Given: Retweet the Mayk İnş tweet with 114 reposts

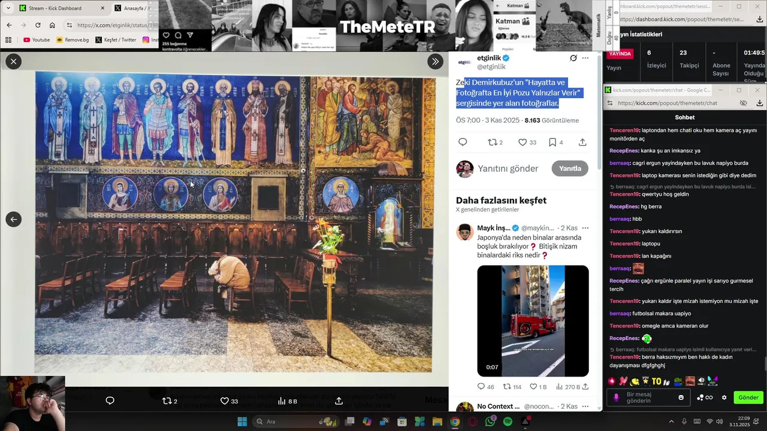Looking at the screenshot, I should (x=512, y=387).
